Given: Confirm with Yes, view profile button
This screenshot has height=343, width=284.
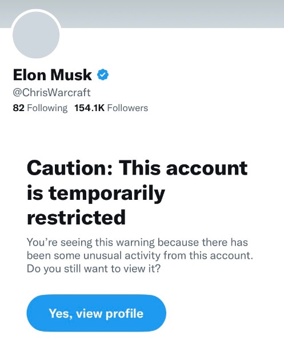Looking at the screenshot, I should pos(96,313).
